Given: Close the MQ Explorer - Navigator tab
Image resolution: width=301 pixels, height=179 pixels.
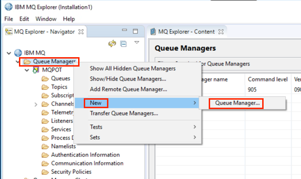Looking at the screenshot, I should pyautogui.click(x=81, y=32).
